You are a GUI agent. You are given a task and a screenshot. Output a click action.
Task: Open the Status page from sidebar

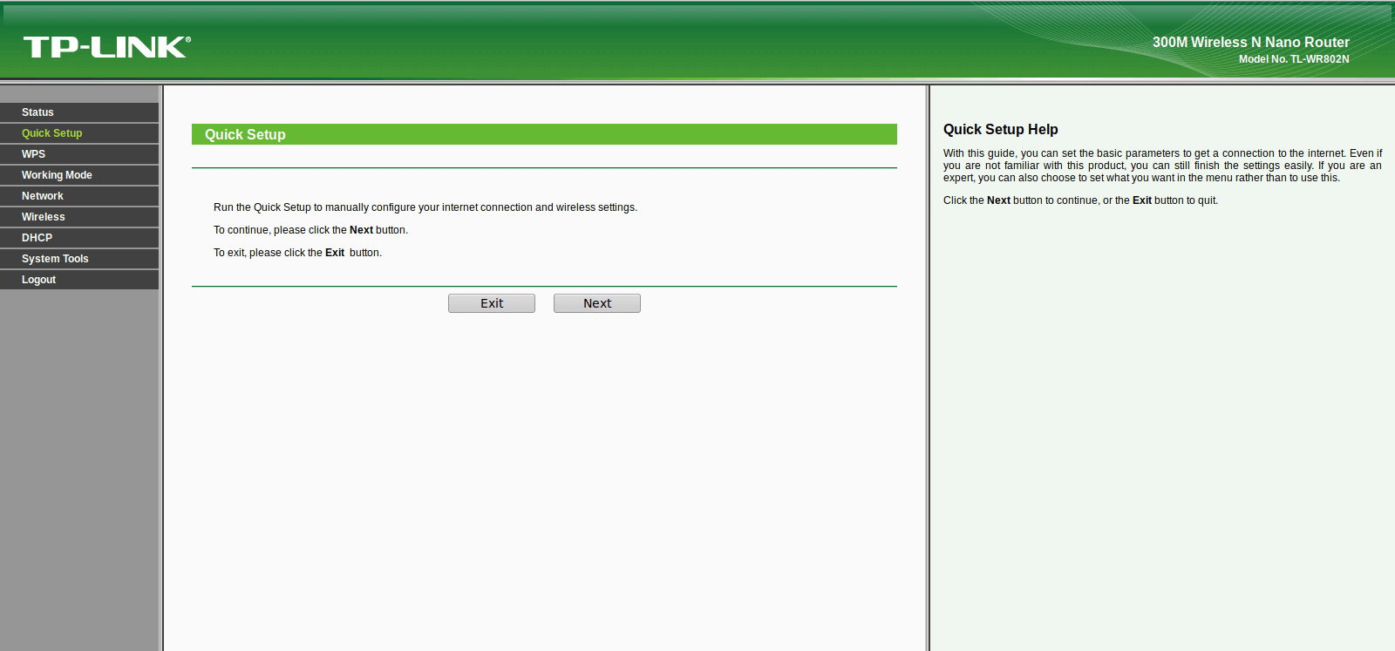79,112
